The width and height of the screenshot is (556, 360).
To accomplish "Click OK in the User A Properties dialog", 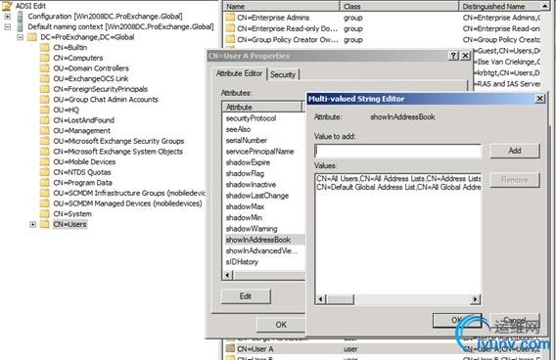I will (x=281, y=325).
